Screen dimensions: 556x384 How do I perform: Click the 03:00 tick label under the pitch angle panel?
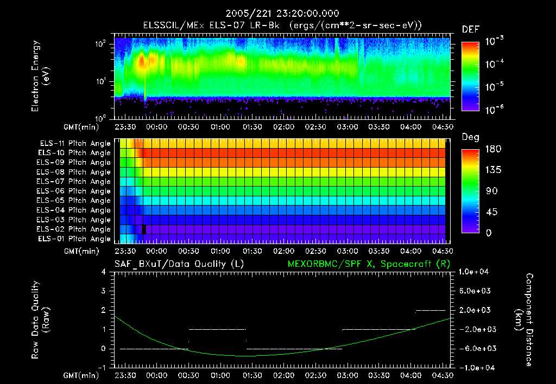(347, 252)
